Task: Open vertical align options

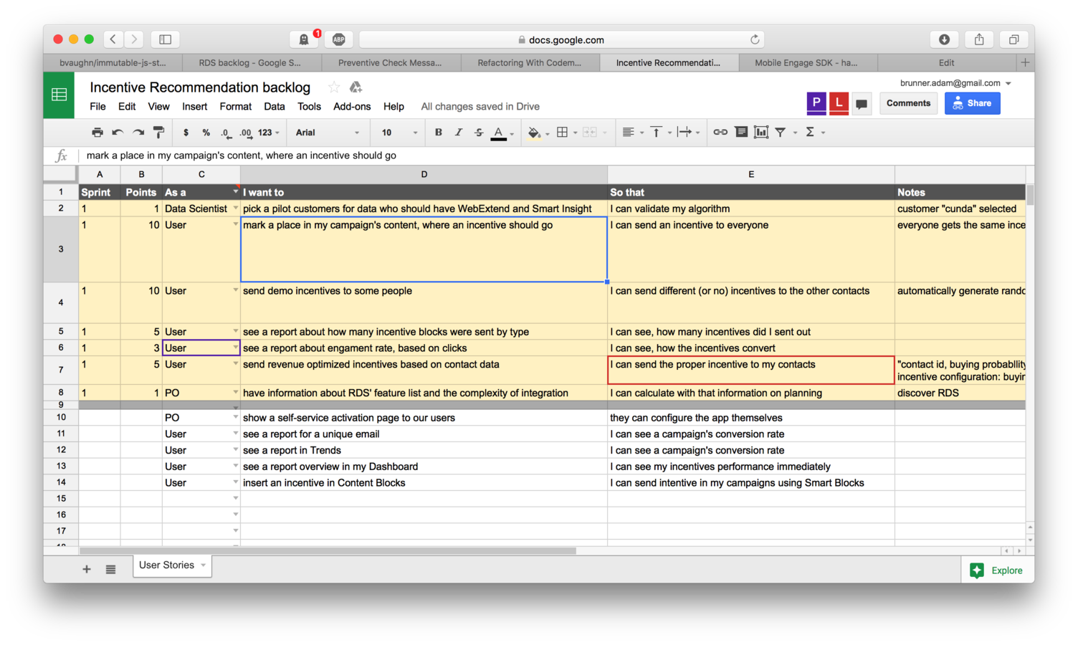Action: (660, 133)
